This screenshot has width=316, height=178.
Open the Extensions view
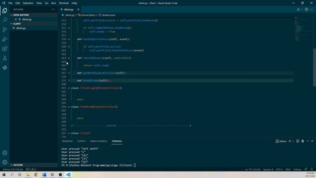pyautogui.click(x=4, y=48)
